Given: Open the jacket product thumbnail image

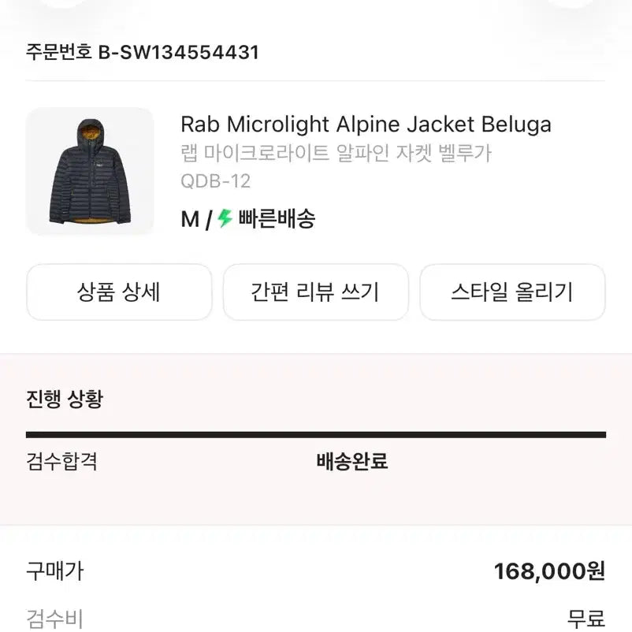Looking at the screenshot, I should tap(91, 170).
